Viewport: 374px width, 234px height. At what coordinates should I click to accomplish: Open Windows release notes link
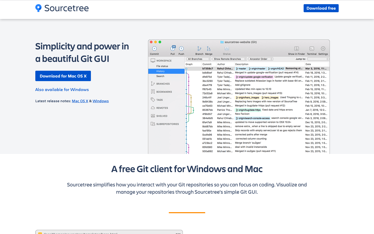pos(101,101)
